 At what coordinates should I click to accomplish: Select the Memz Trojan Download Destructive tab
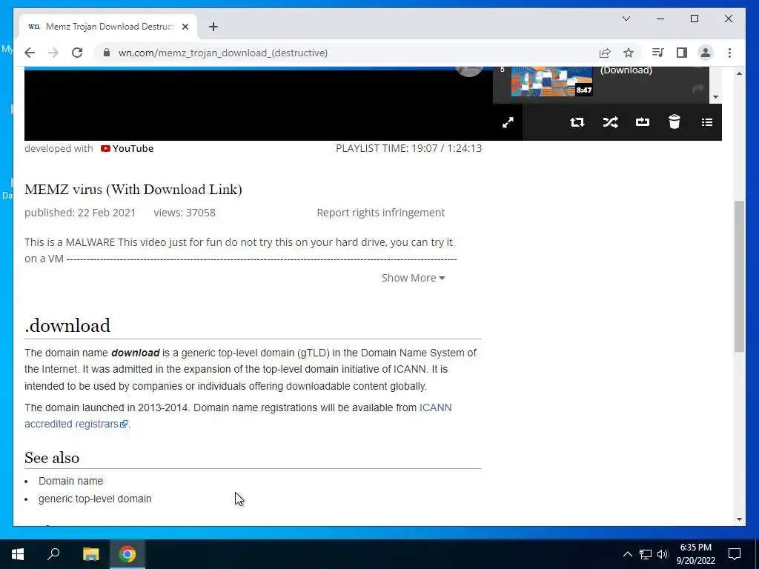click(x=108, y=27)
